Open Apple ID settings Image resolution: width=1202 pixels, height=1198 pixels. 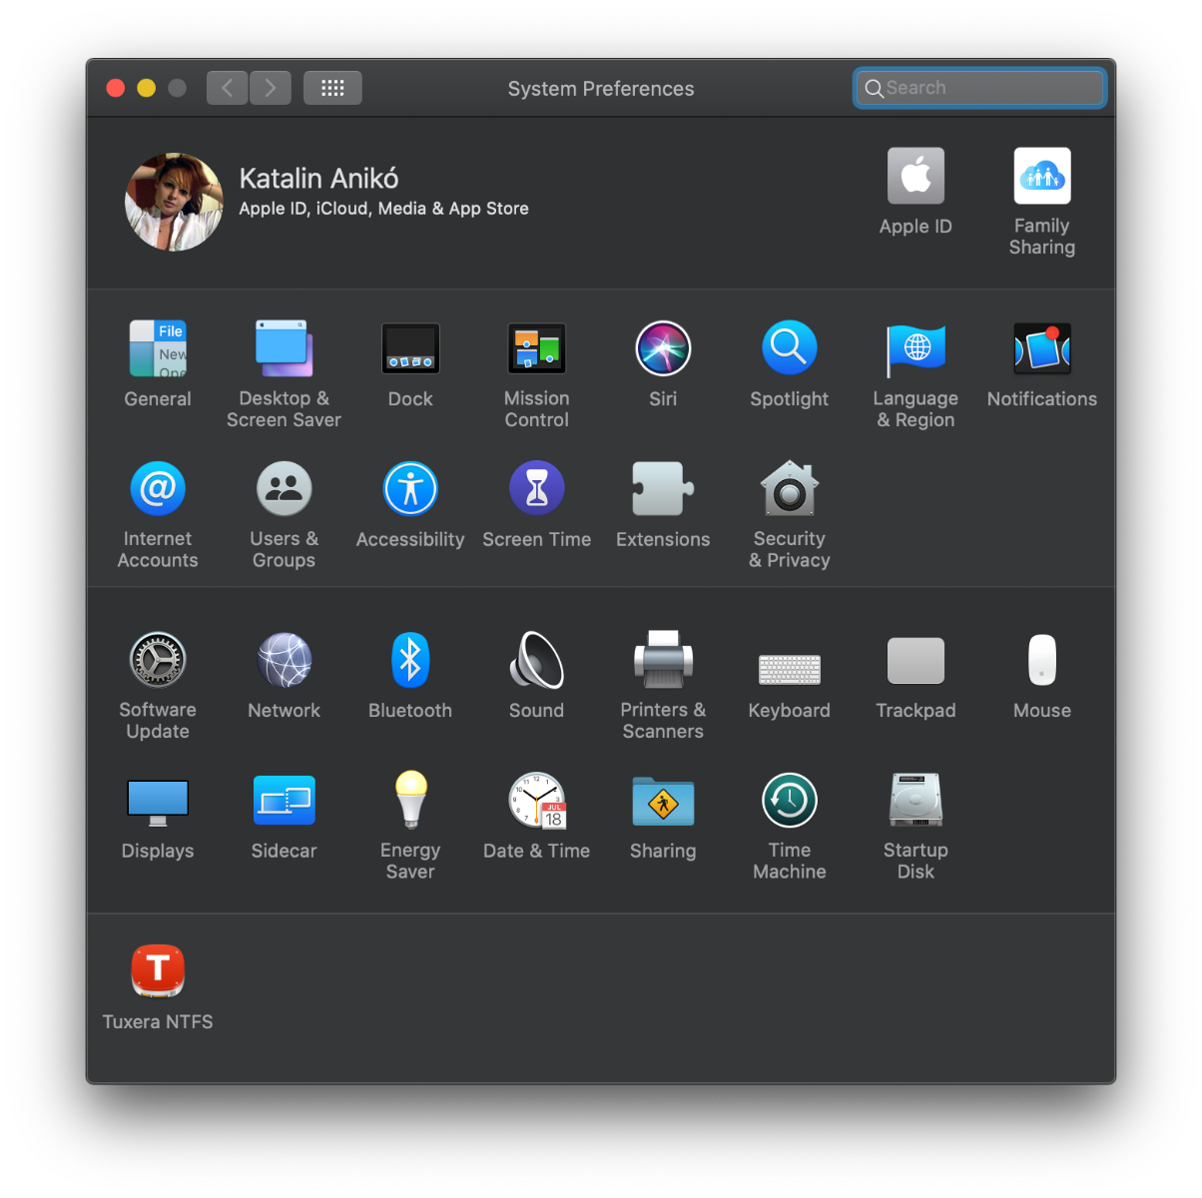915,177
